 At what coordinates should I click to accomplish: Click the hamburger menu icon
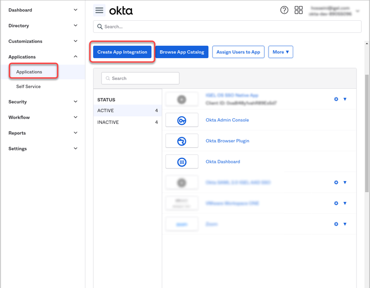(x=99, y=10)
